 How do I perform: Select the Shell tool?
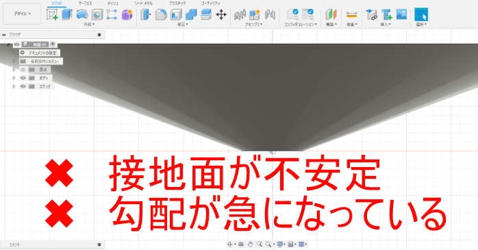(176, 14)
